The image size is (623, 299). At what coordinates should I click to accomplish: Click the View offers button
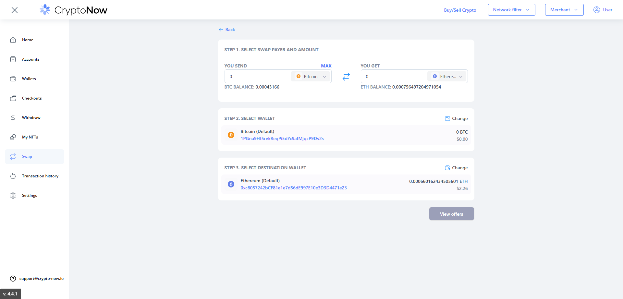(452, 214)
